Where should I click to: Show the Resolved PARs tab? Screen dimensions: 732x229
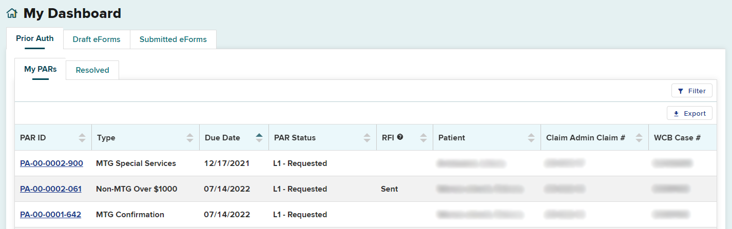[92, 70]
